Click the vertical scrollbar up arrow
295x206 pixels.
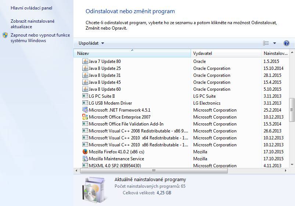[x=292, y=52]
